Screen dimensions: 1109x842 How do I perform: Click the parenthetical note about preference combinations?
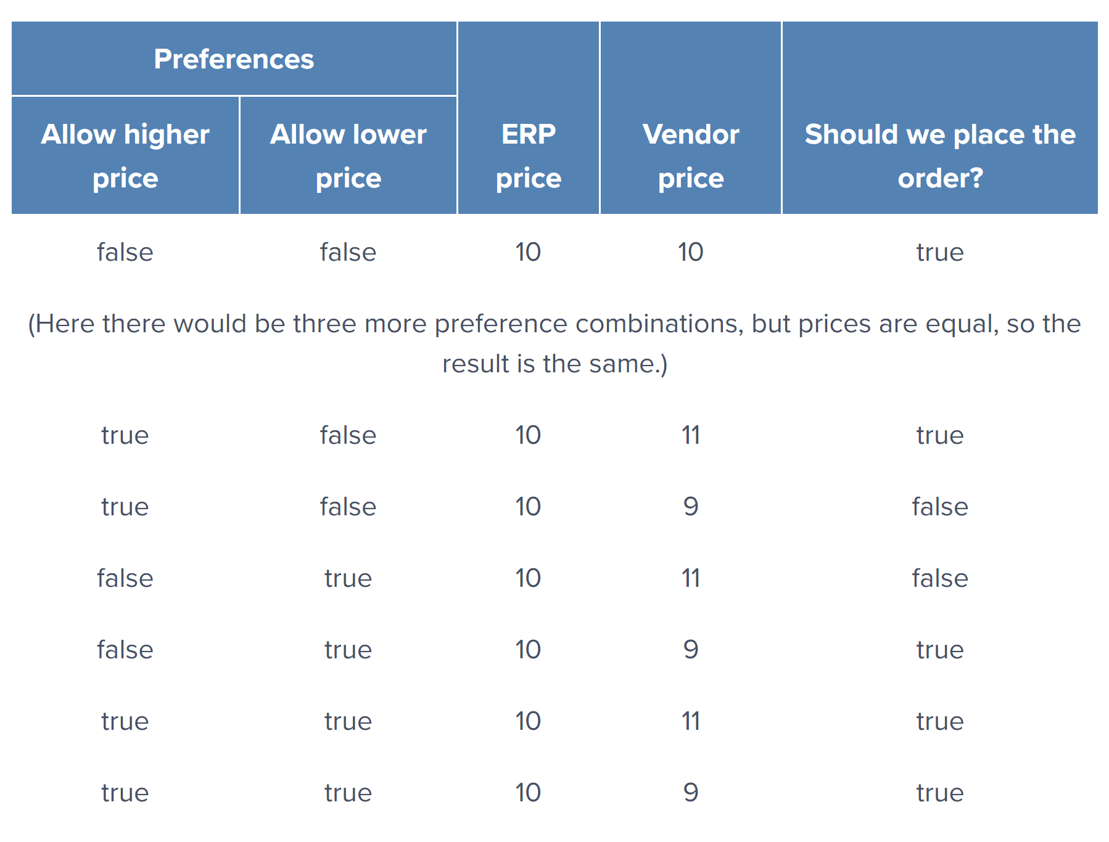554,343
